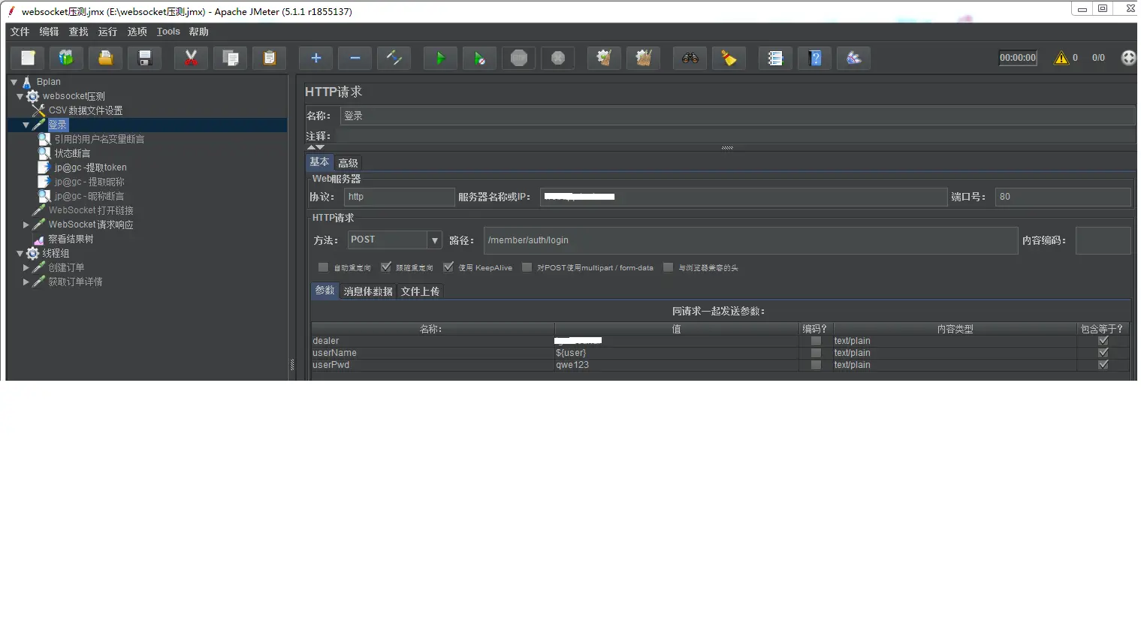The width and height of the screenshot is (1141, 636).
Task: Collapse the Bplan root node
Action: [14, 82]
